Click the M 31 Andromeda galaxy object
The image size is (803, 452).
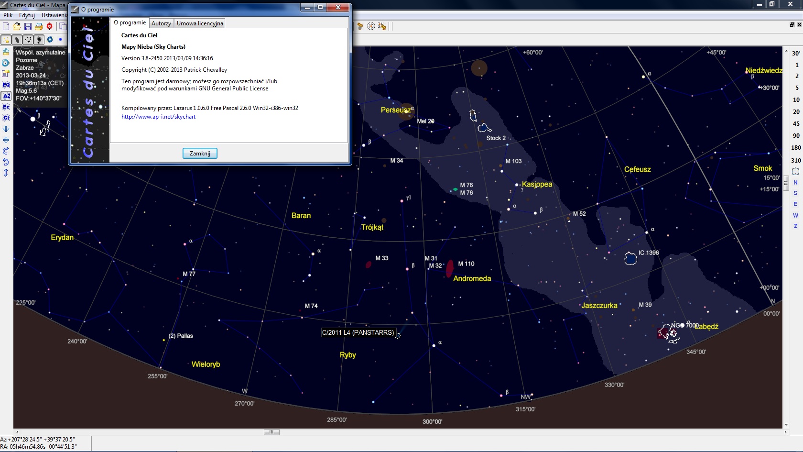point(449,269)
